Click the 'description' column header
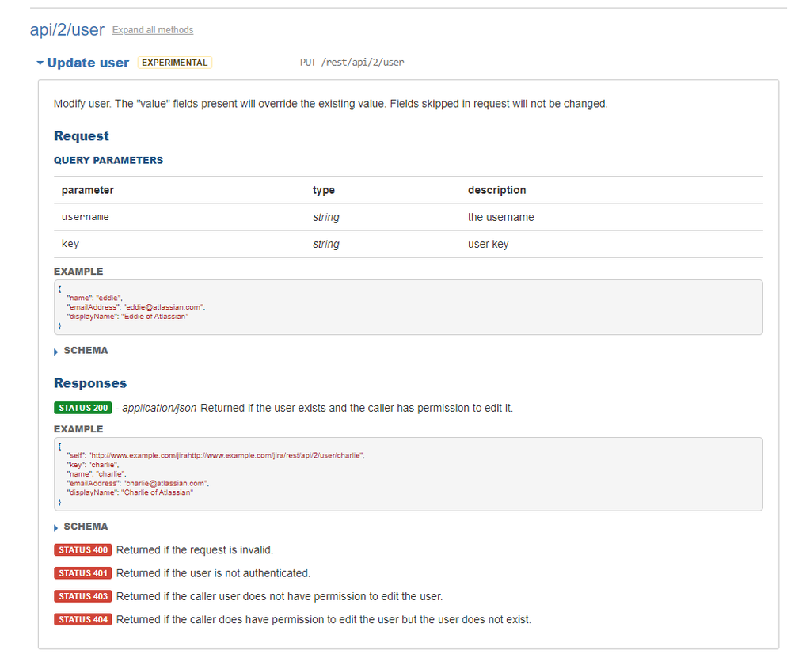Image resolution: width=791 pixels, height=654 pixels. point(496,190)
